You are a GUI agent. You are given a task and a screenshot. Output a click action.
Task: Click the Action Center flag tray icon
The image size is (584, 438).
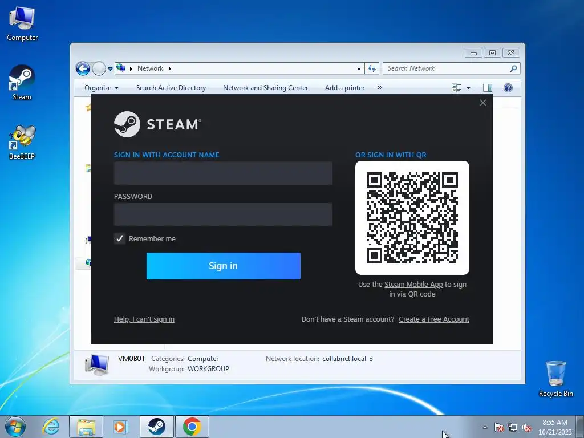point(498,428)
